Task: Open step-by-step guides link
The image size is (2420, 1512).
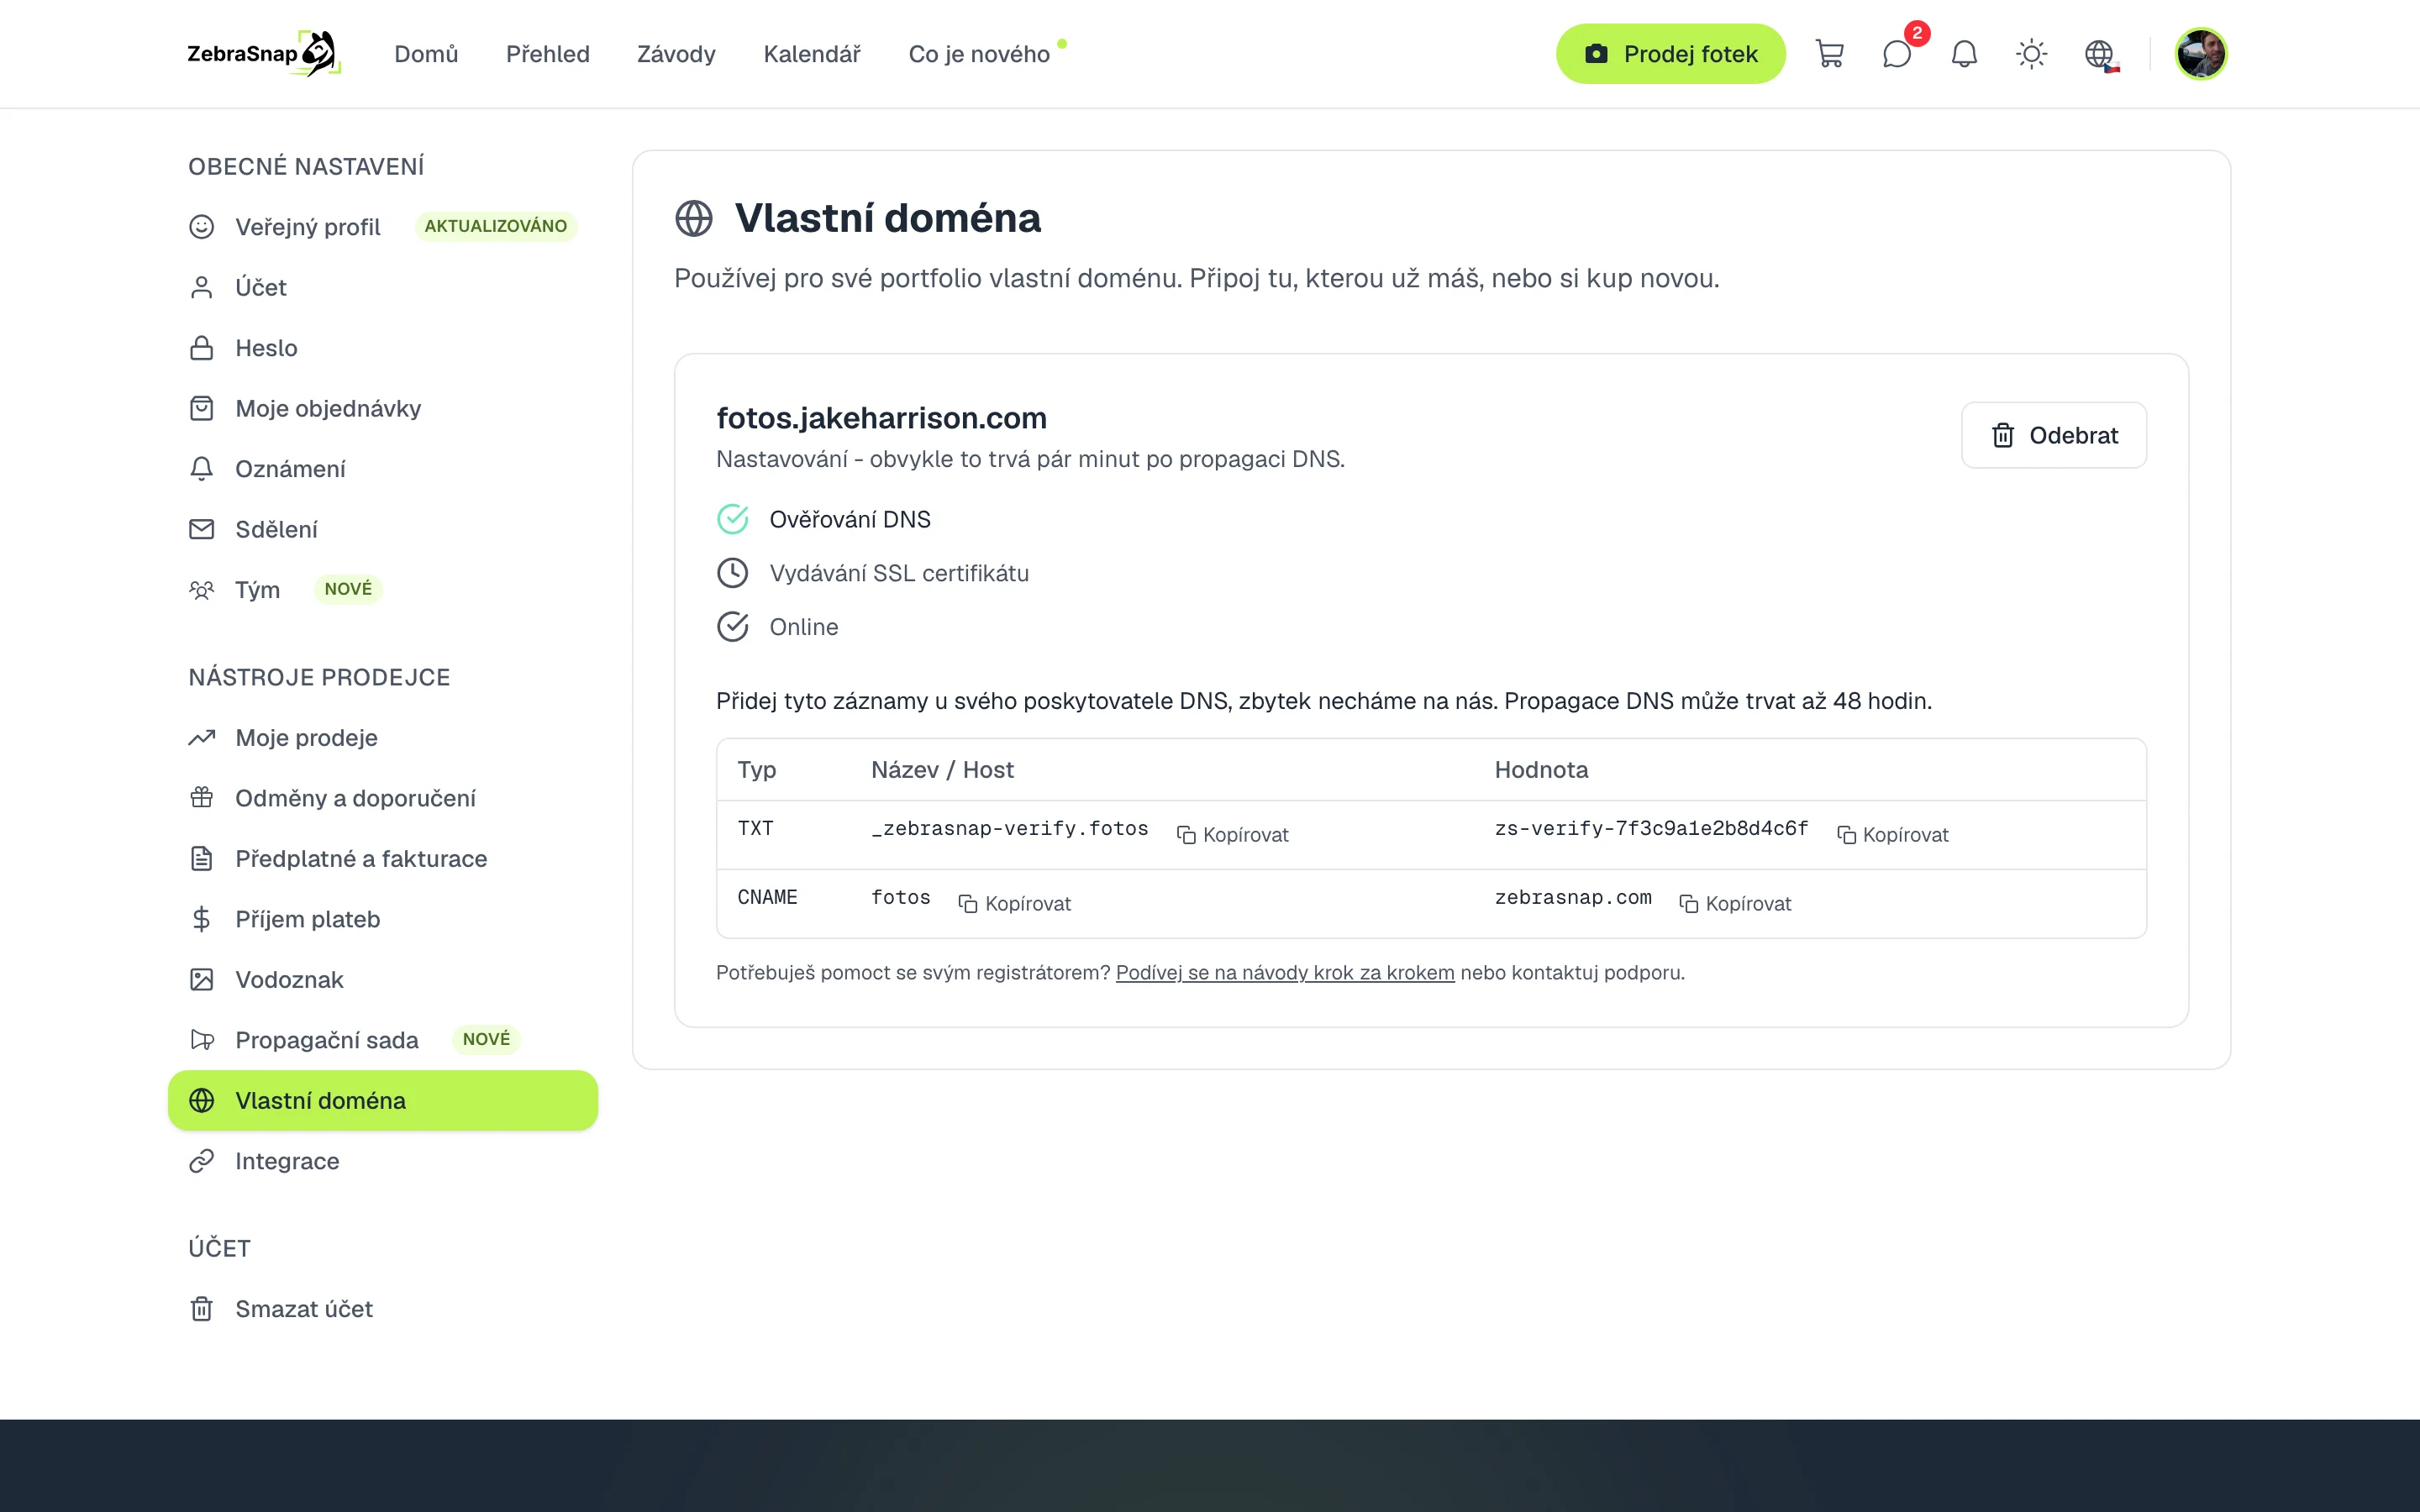Action: [1285, 973]
